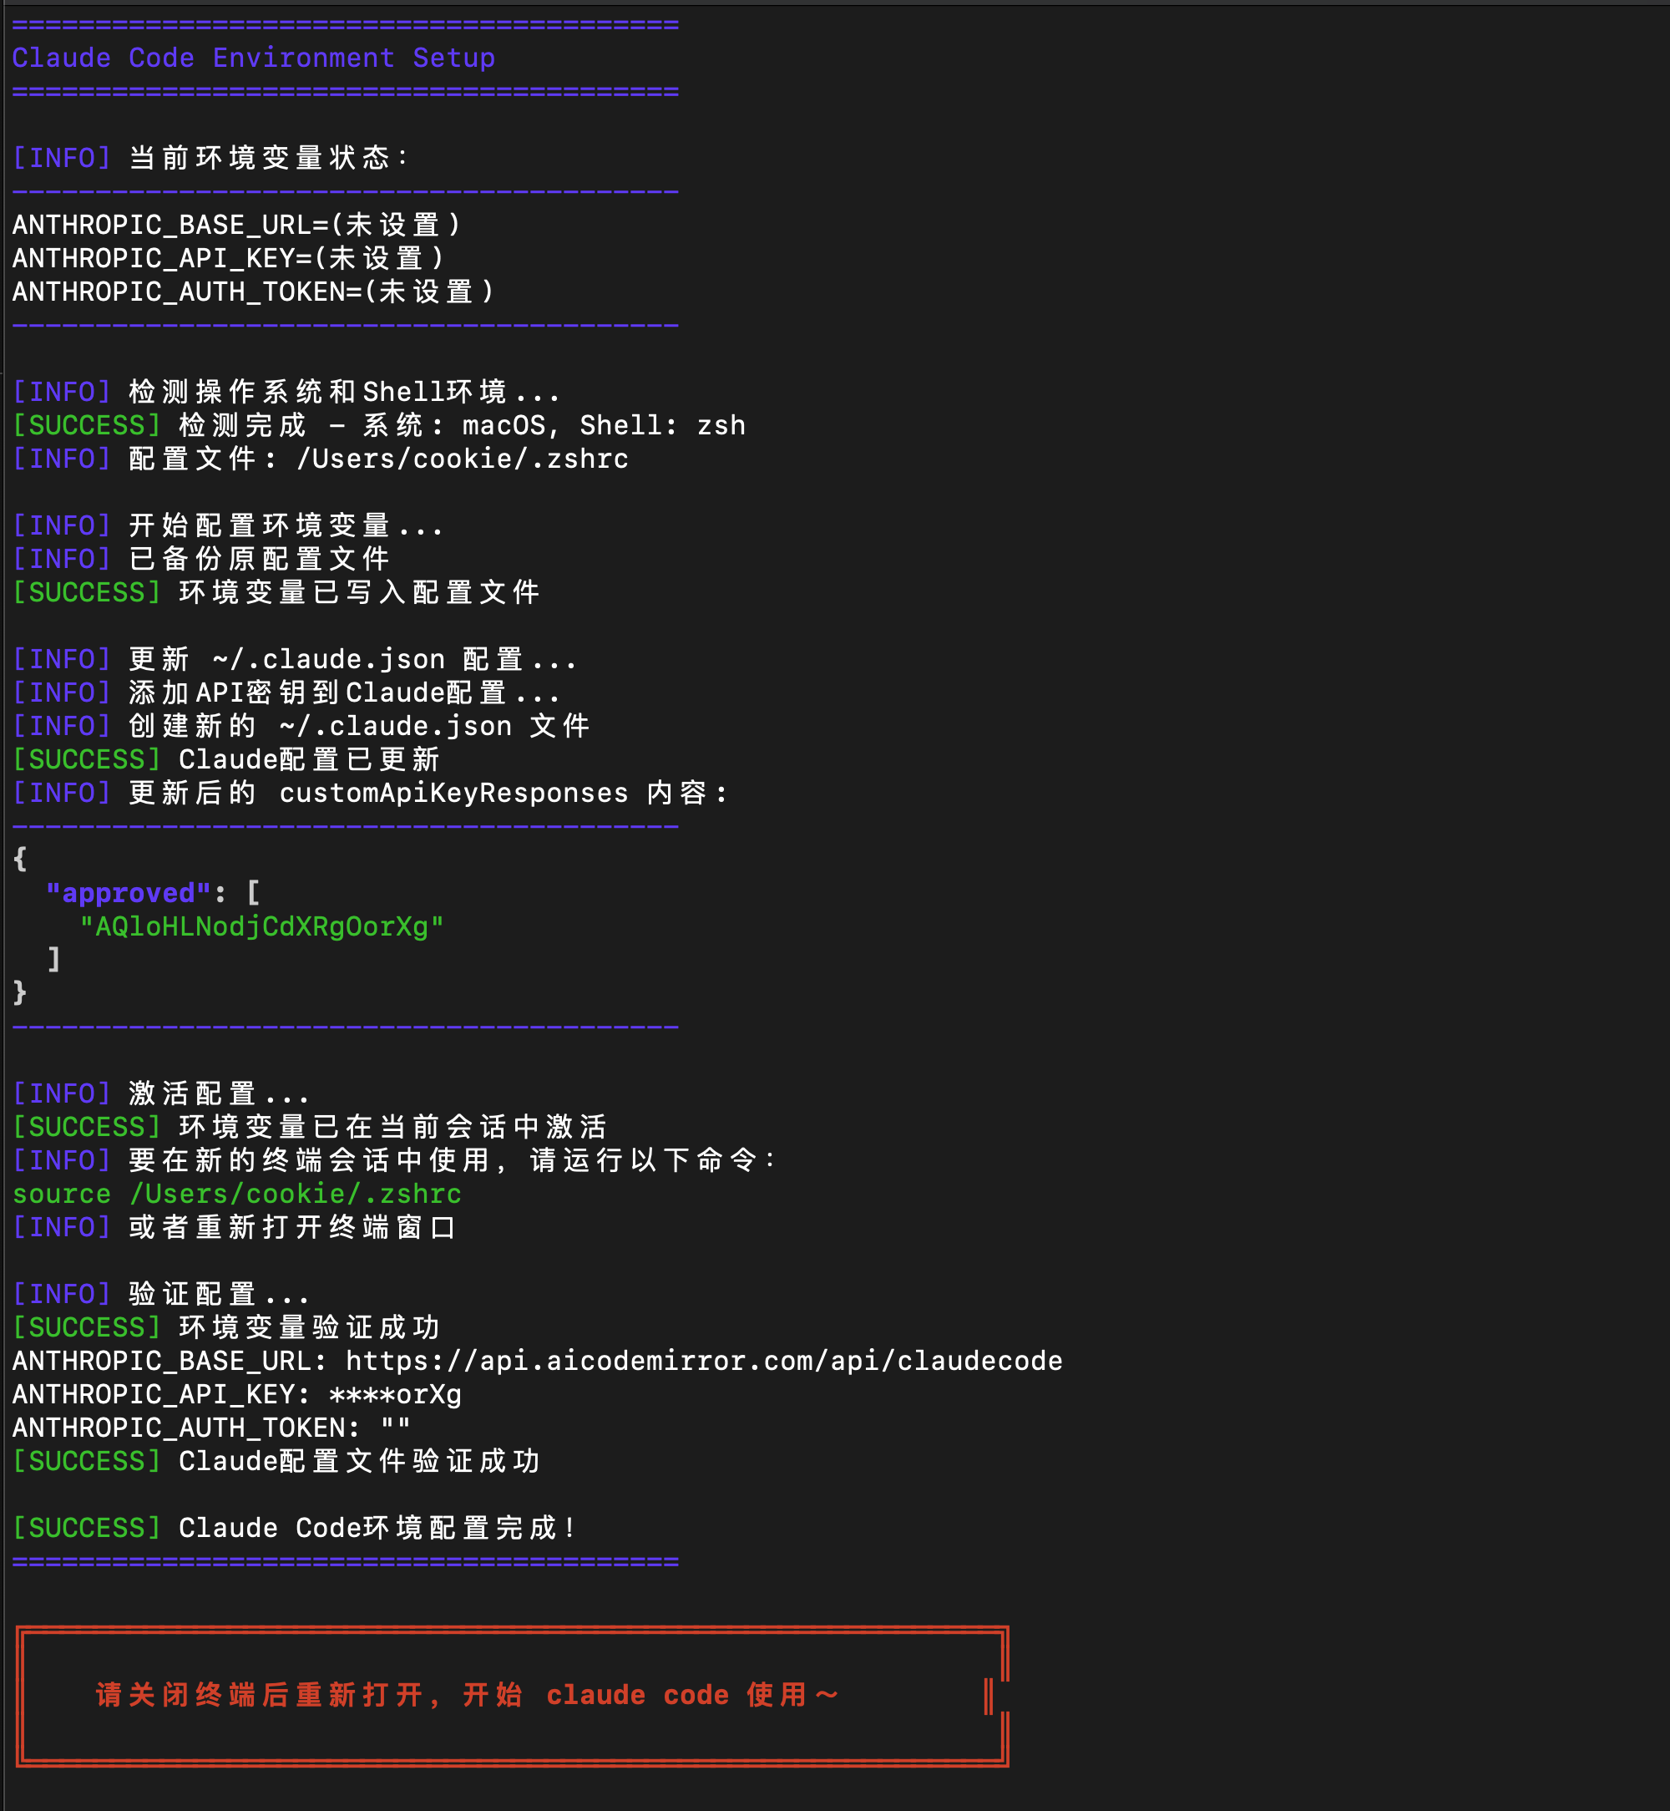Click the '更新 ~/.claude.json 配置...' line
The image size is (1670, 1811).
pos(295,659)
